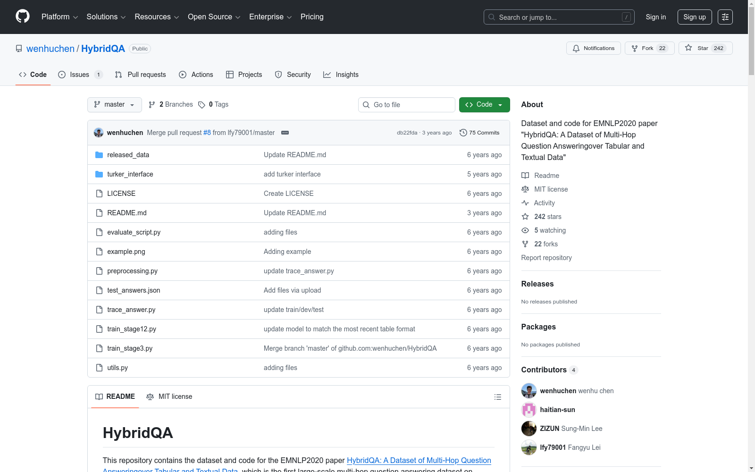Click the released_data folder icon

coord(99,155)
